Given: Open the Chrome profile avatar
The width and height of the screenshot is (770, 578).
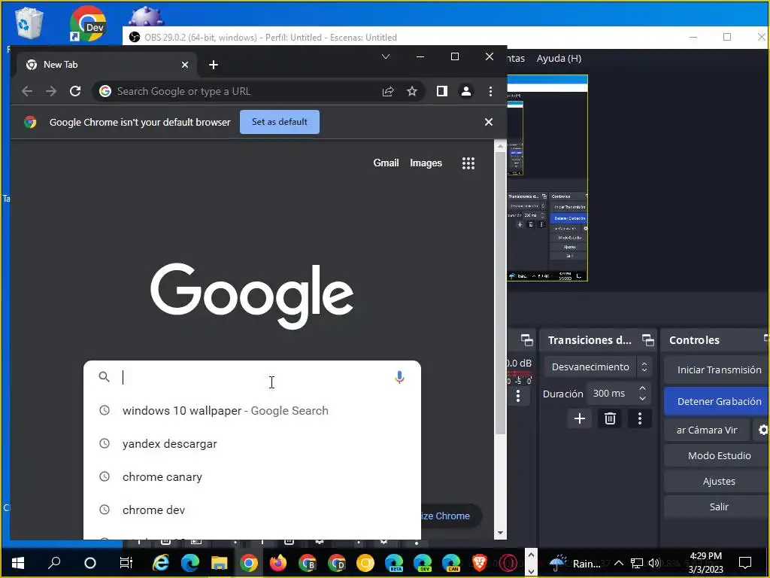Looking at the screenshot, I should (x=466, y=91).
